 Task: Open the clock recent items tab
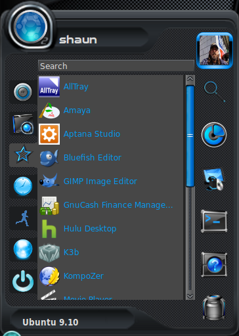pyautogui.click(x=23, y=186)
